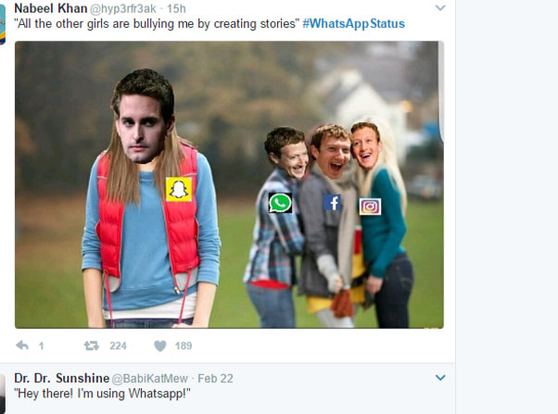Click the WhatsApp logo in the meme
Screen dimensions: 558x414
[280, 202]
